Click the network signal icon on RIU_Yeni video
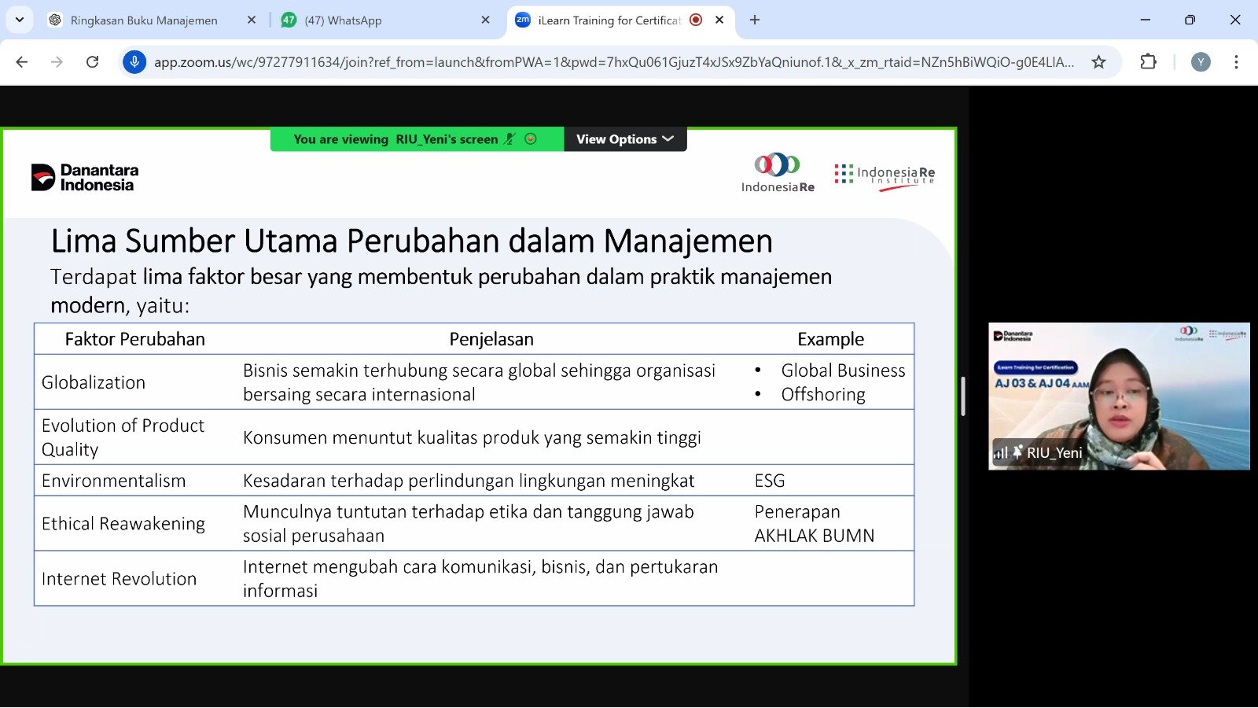The width and height of the screenshot is (1258, 708). [x=1000, y=453]
